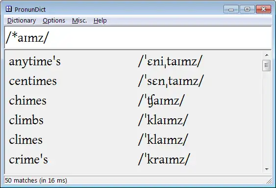Click the scroll down arrow of results list
276x188 pixels.
[x=267, y=169]
